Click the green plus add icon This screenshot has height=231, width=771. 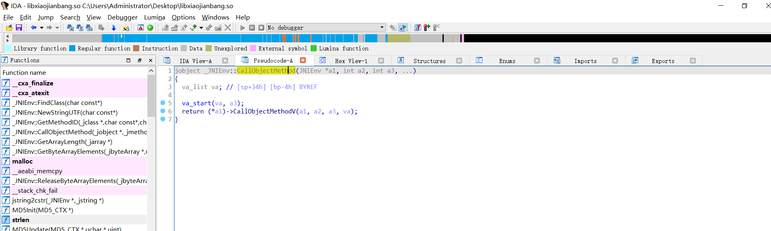click(193, 28)
